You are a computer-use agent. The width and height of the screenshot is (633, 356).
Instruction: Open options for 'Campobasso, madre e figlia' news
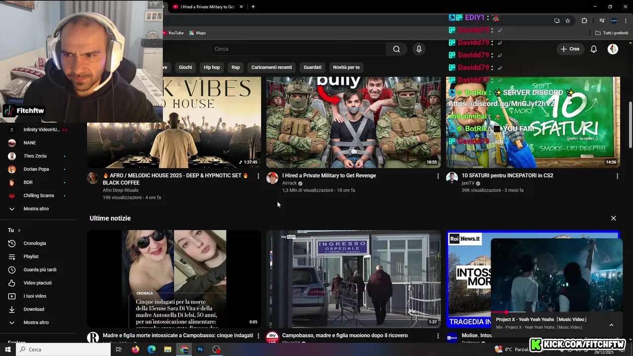pos(438,336)
